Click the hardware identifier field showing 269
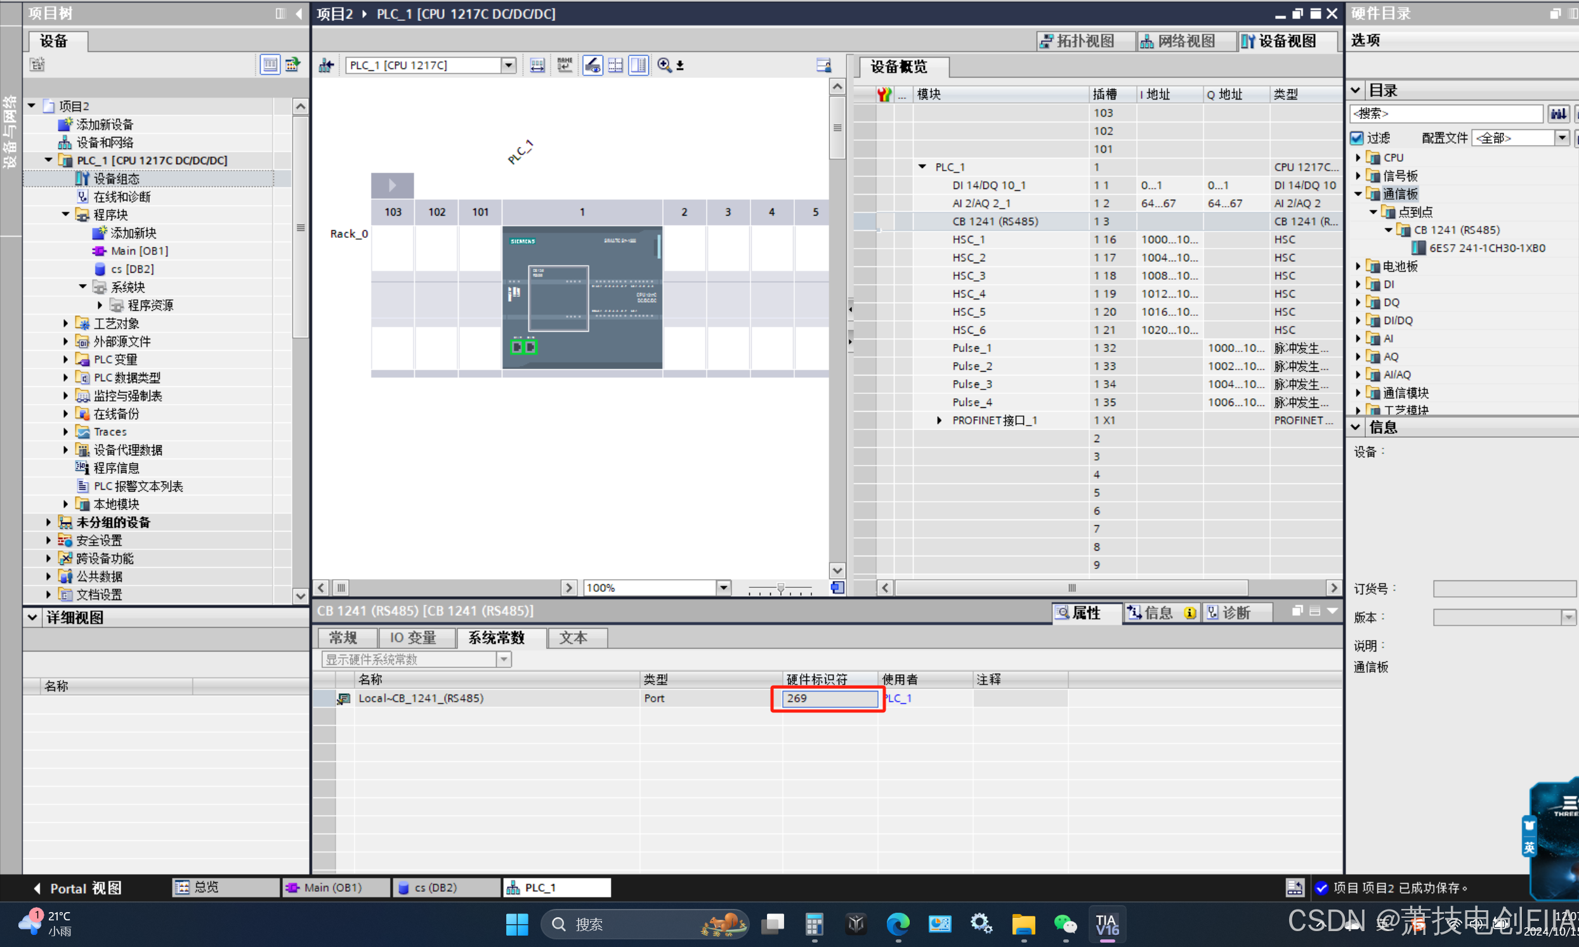 [829, 698]
